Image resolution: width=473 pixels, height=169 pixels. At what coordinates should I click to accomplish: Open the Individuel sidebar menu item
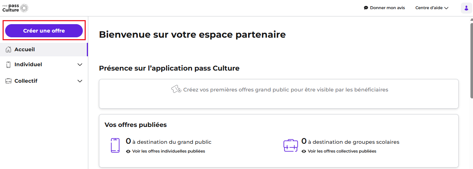point(44,65)
